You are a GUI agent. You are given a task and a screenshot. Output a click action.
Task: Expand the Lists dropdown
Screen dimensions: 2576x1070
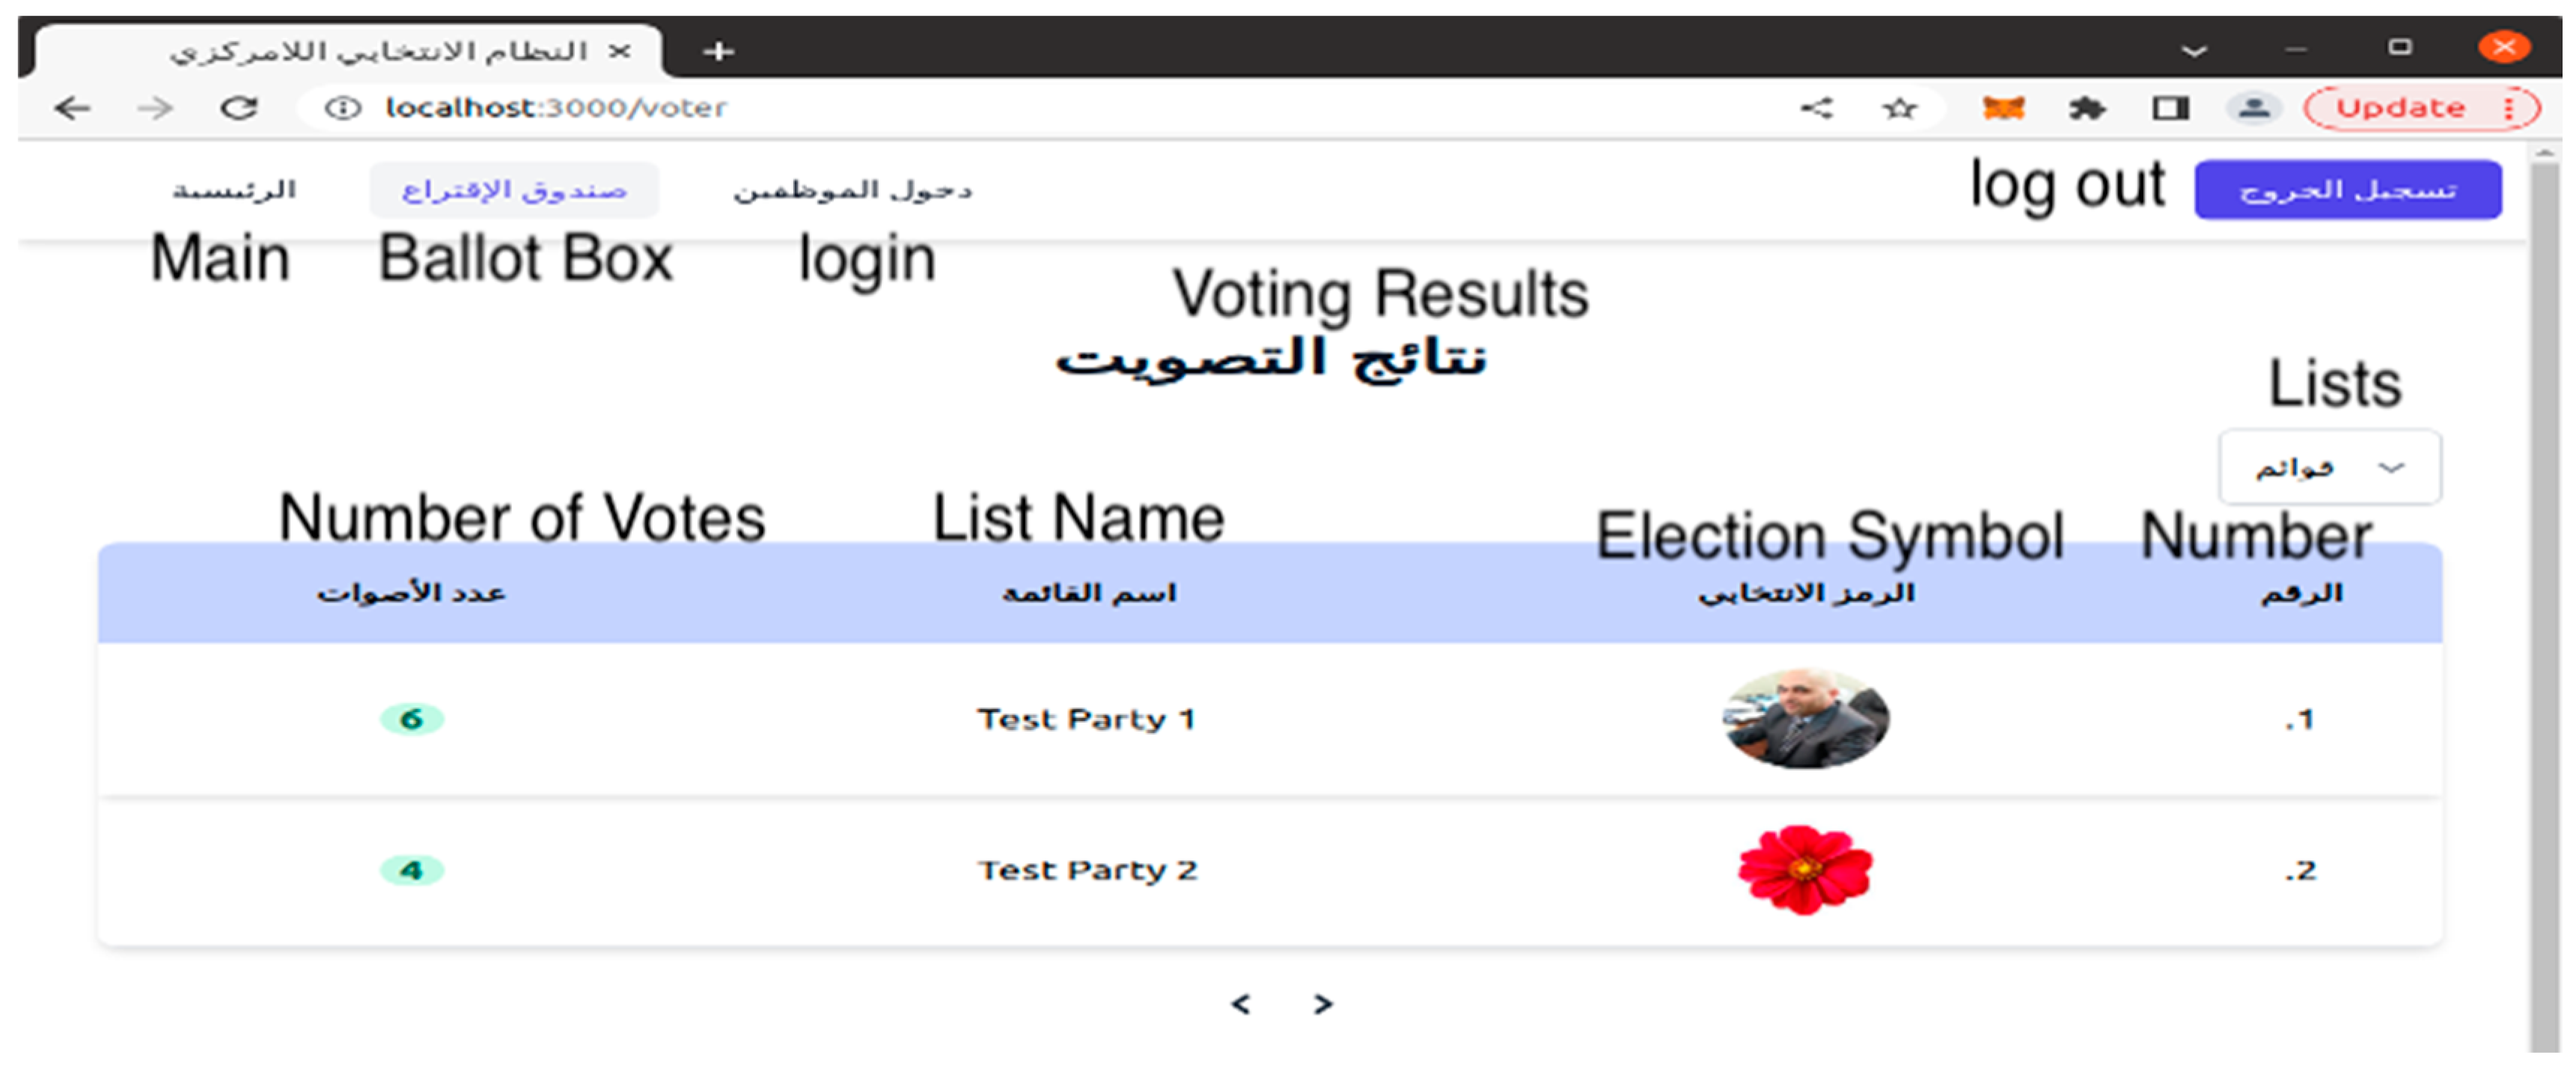[x=2329, y=467]
